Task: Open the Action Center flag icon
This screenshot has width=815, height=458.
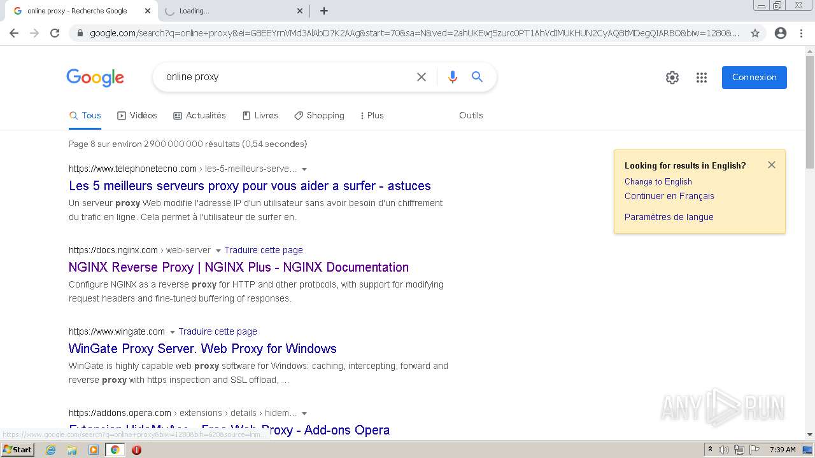Action: coord(755,450)
